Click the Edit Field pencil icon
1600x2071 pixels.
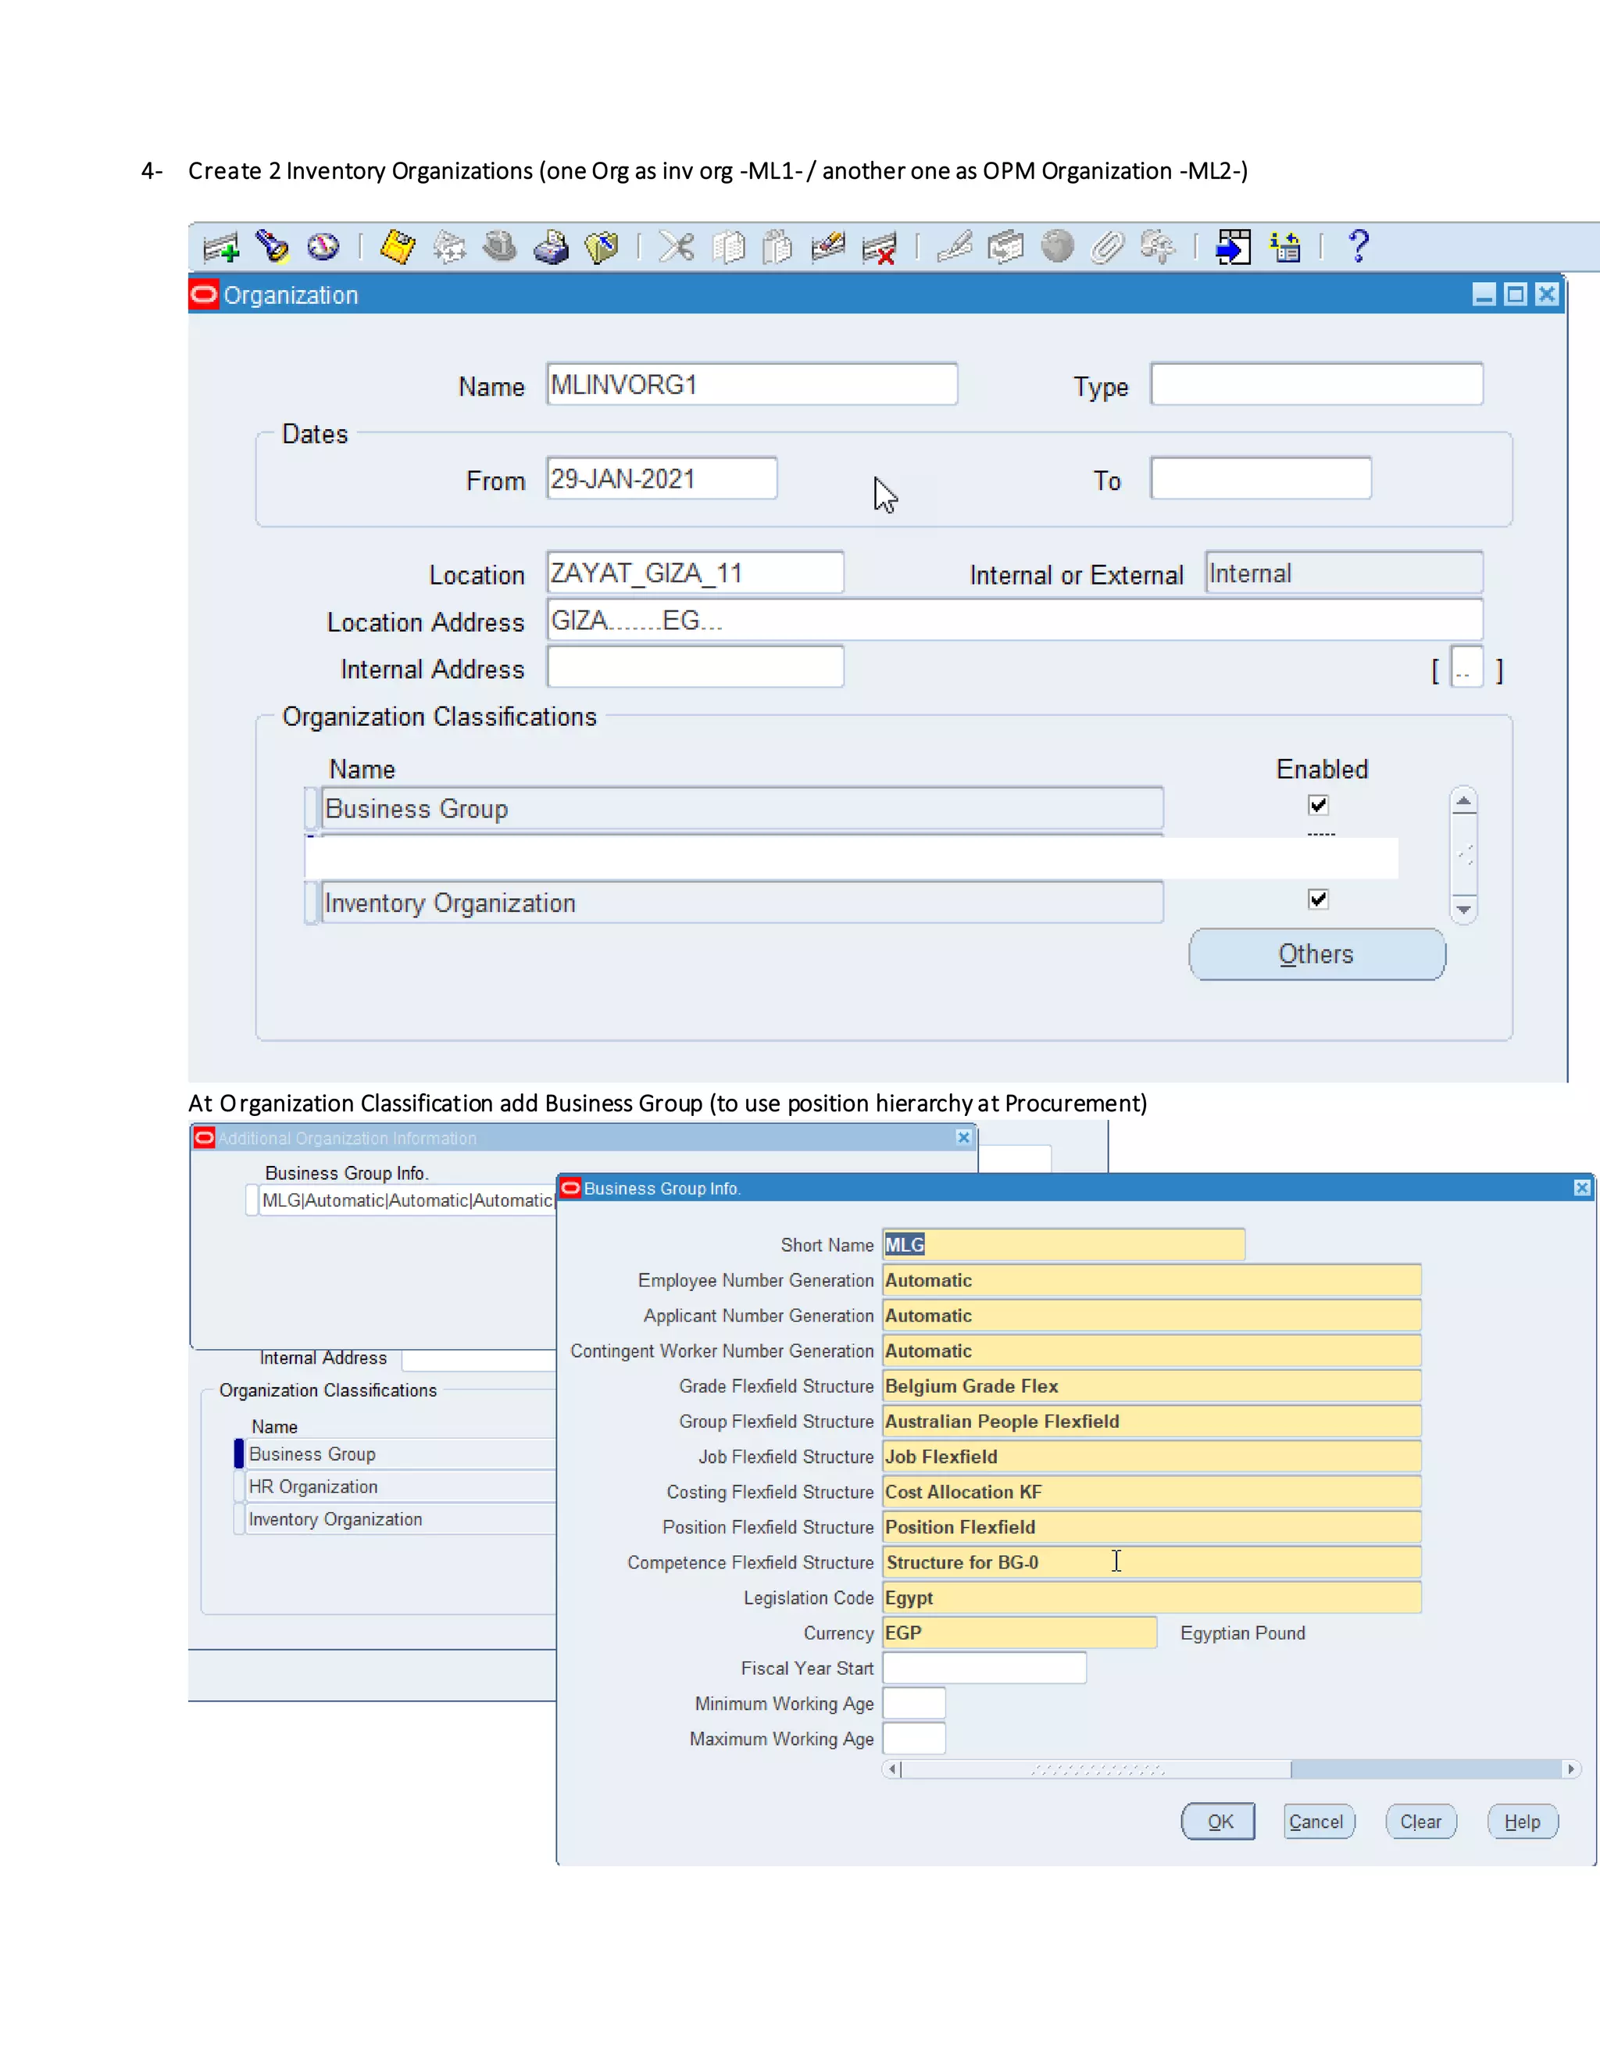955,248
